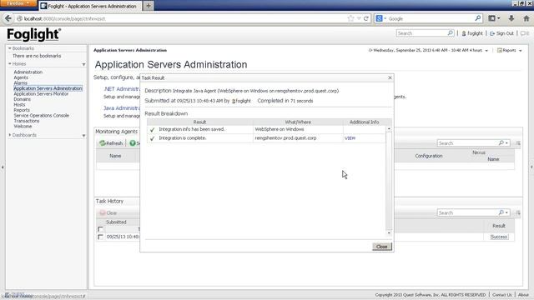534x300 pixels.
Task: Open the new tab plus button
Action: (x=149, y=6)
